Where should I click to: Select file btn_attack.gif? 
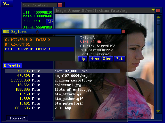[62, 94]
